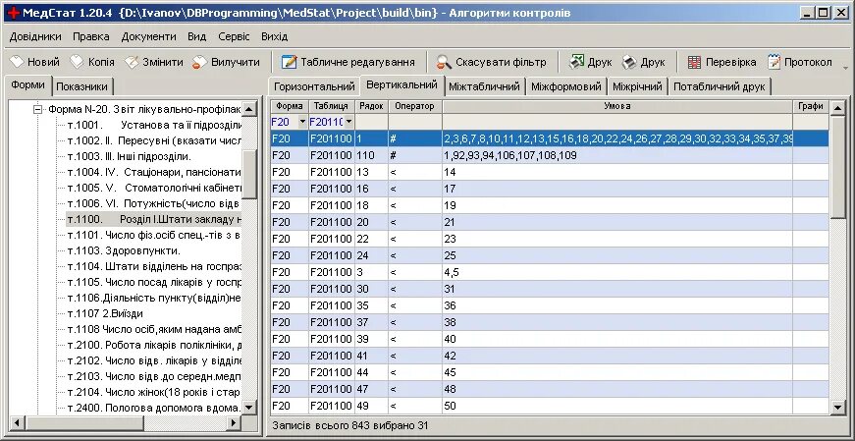
Task: Click the Умова column header
Action: (617, 106)
